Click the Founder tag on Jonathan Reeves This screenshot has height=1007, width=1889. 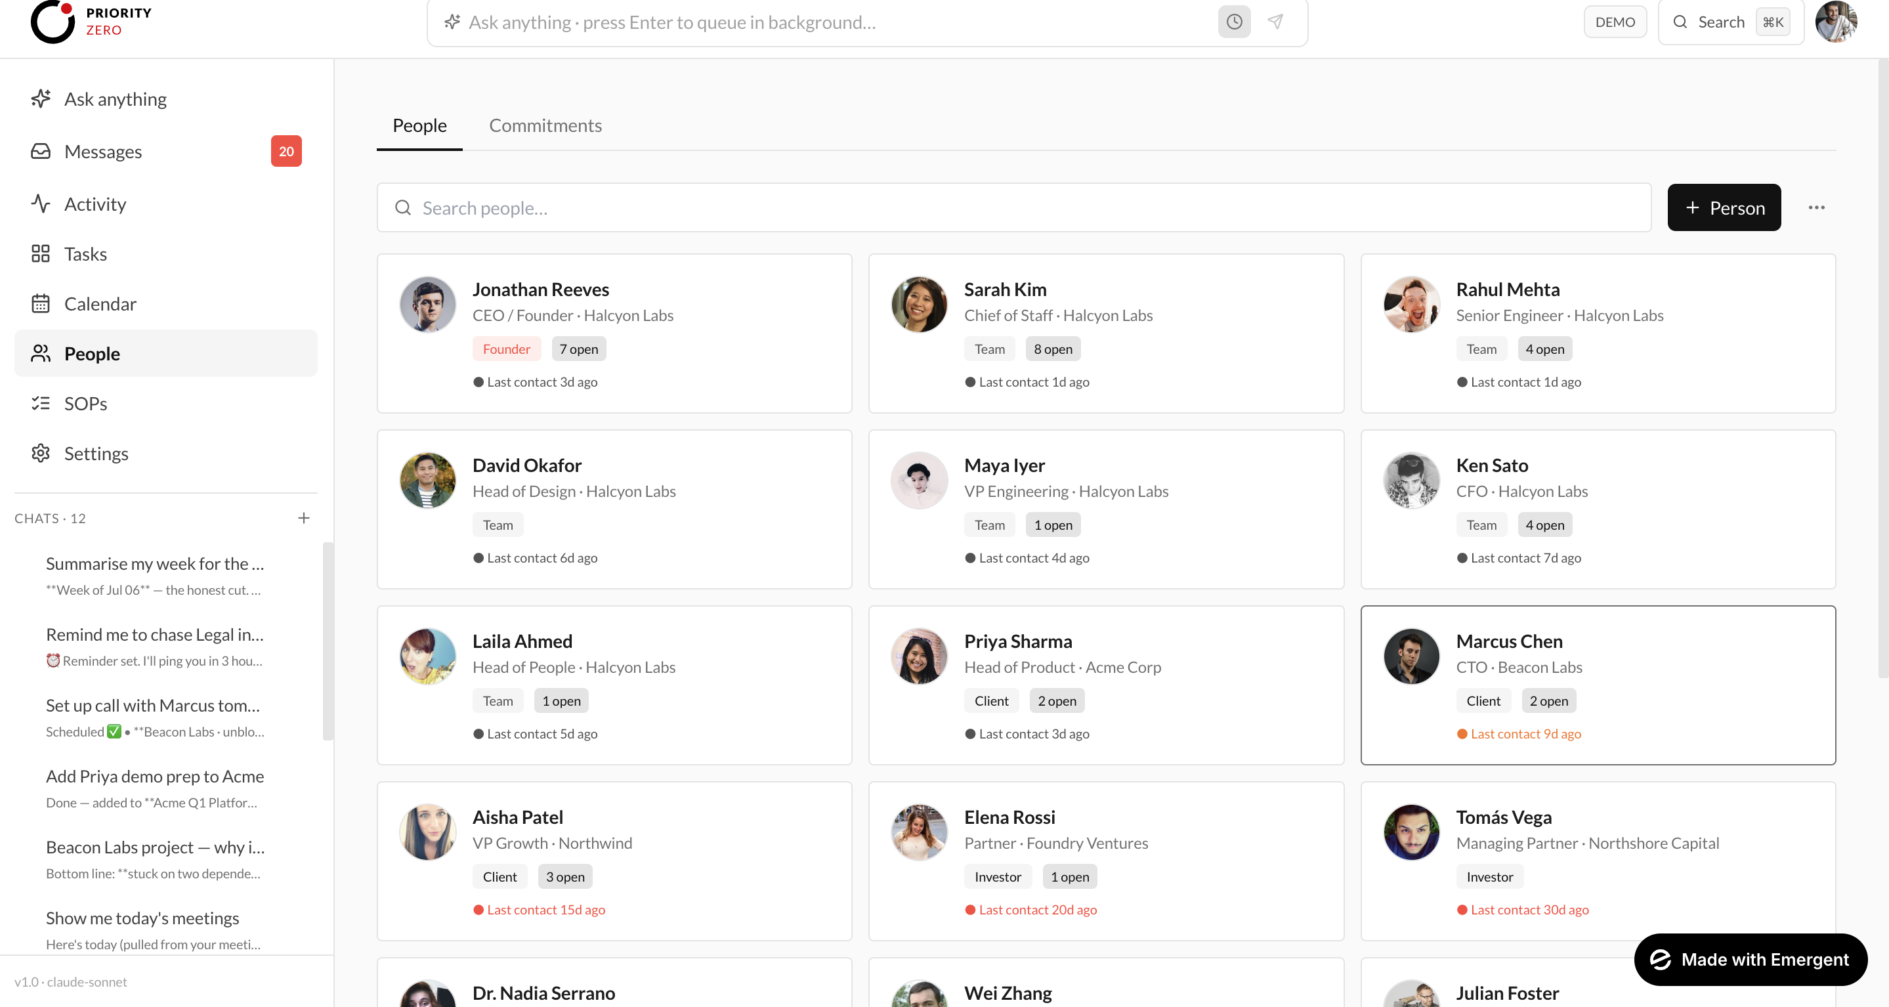(506, 349)
